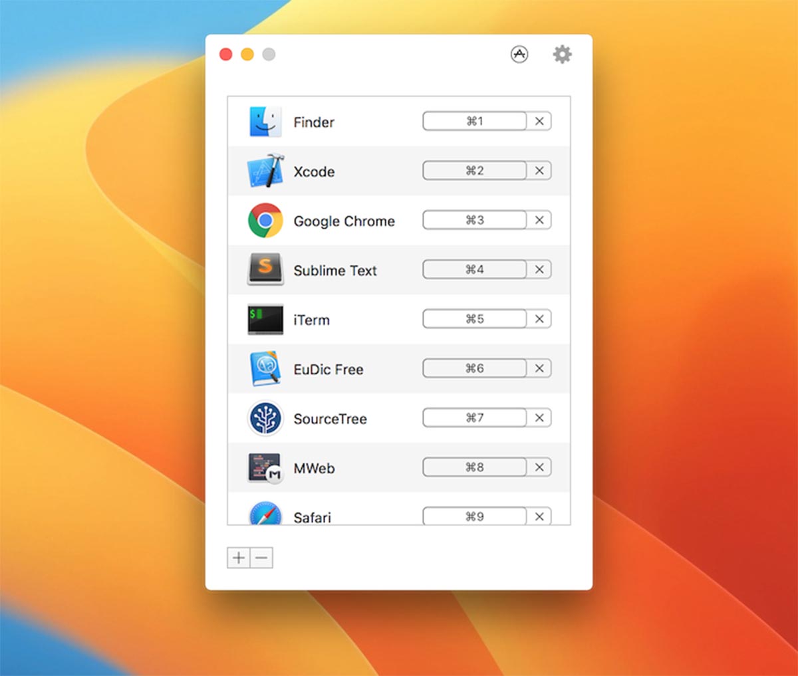Select the SourceTree row label
Viewport: 798px width, 676px height.
point(331,419)
